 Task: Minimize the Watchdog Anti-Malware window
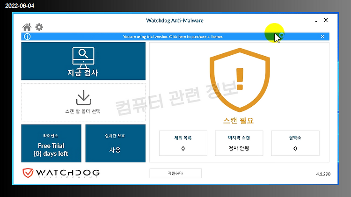pos(316,21)
